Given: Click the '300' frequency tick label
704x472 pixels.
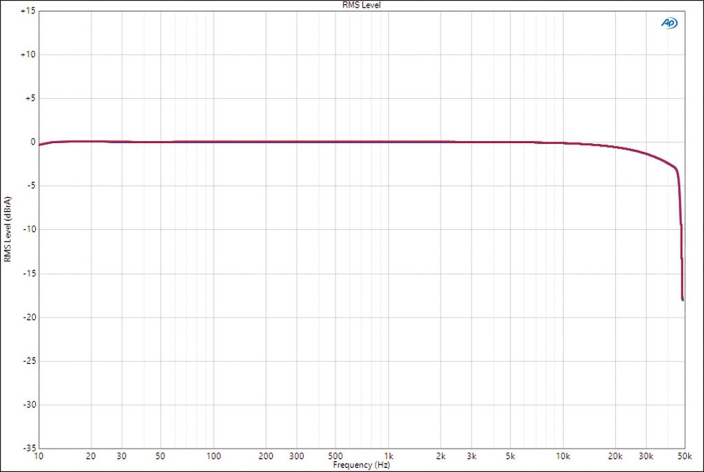Looking at the screenshot, I should tap(297, 456).
